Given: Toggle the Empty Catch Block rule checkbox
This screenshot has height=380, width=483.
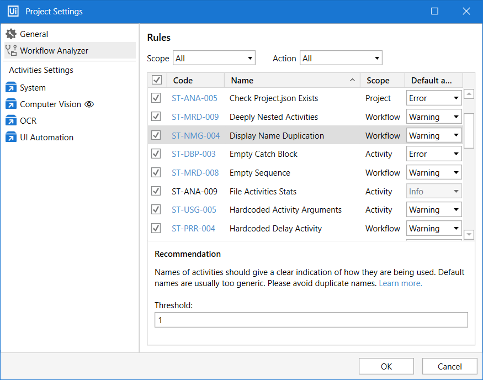Looking at the screenshot, I should (x=156, y=154).
